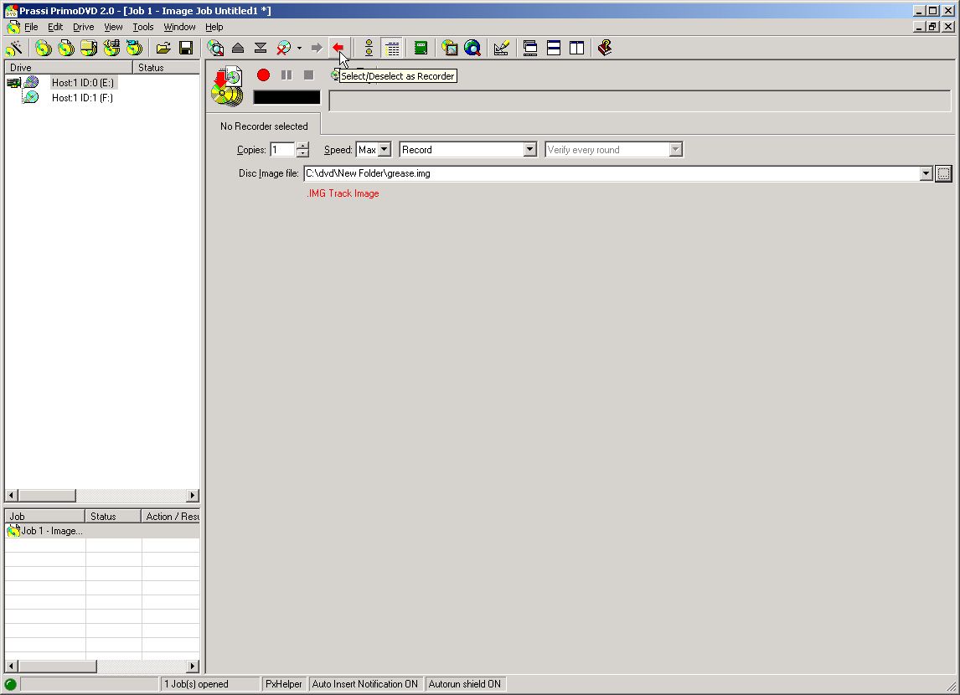Launch the wizard wand toolbar icon
The image size is (960, 695).
14,48
